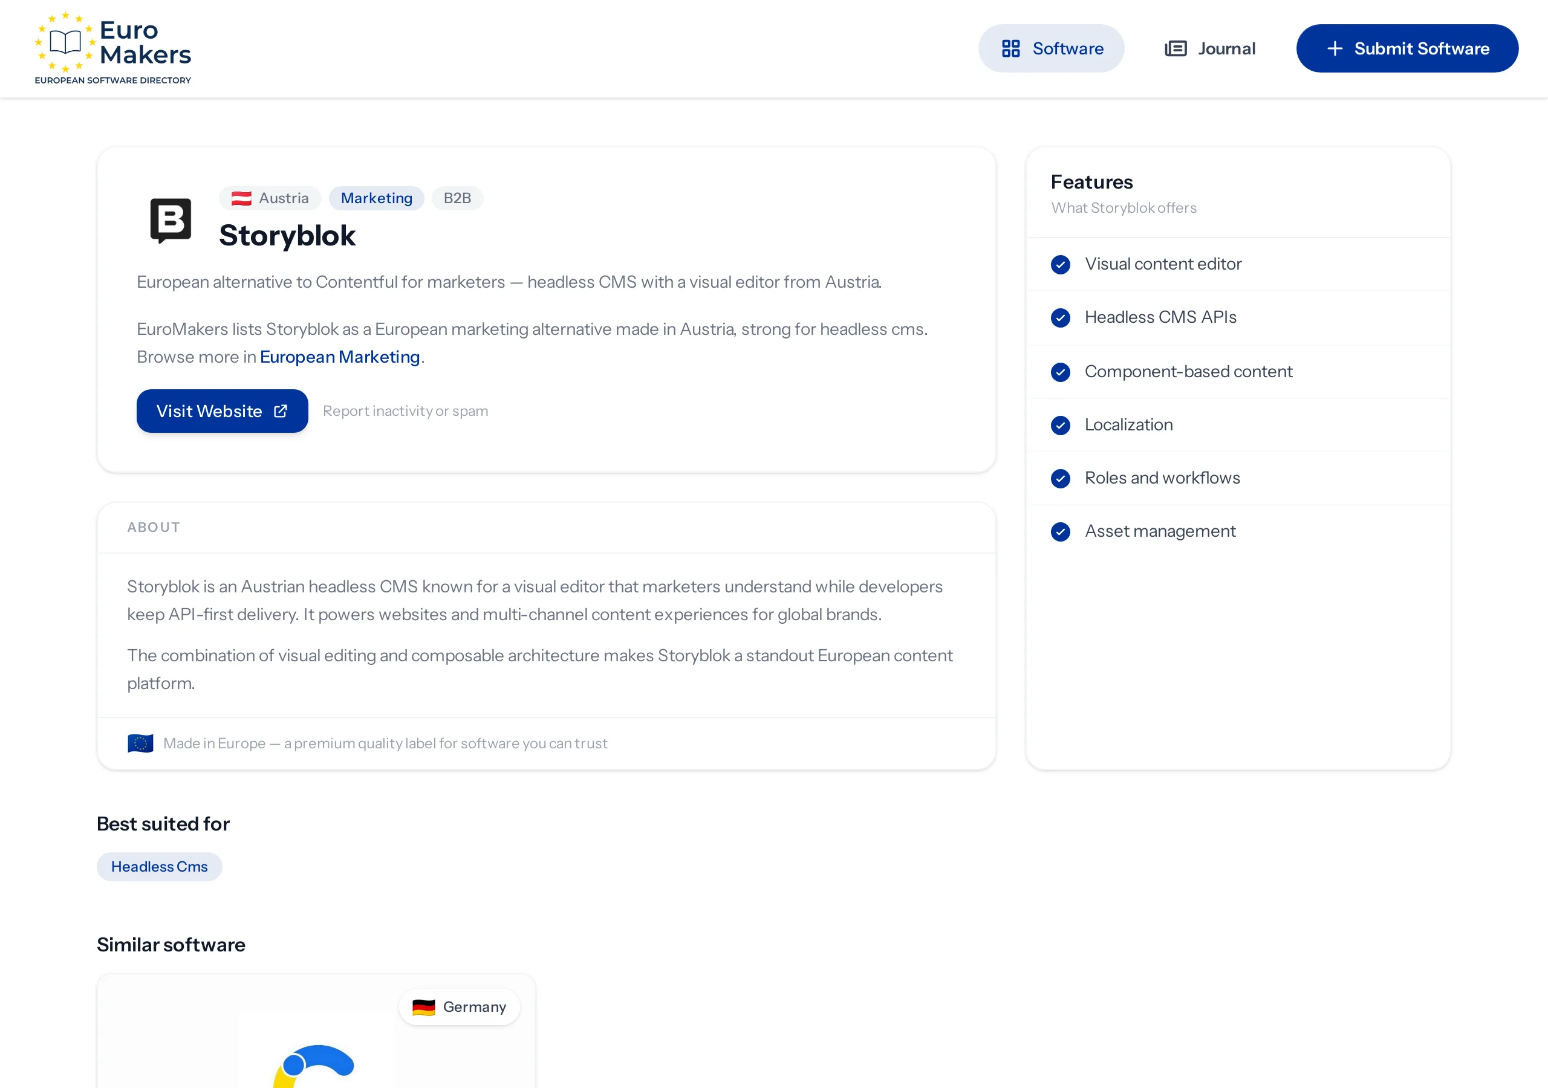Image resolution: width=1548 pixels, height=1088 pixels.
Task: Click the checkmark beside Visual content editor
Action: (1060, 264)
